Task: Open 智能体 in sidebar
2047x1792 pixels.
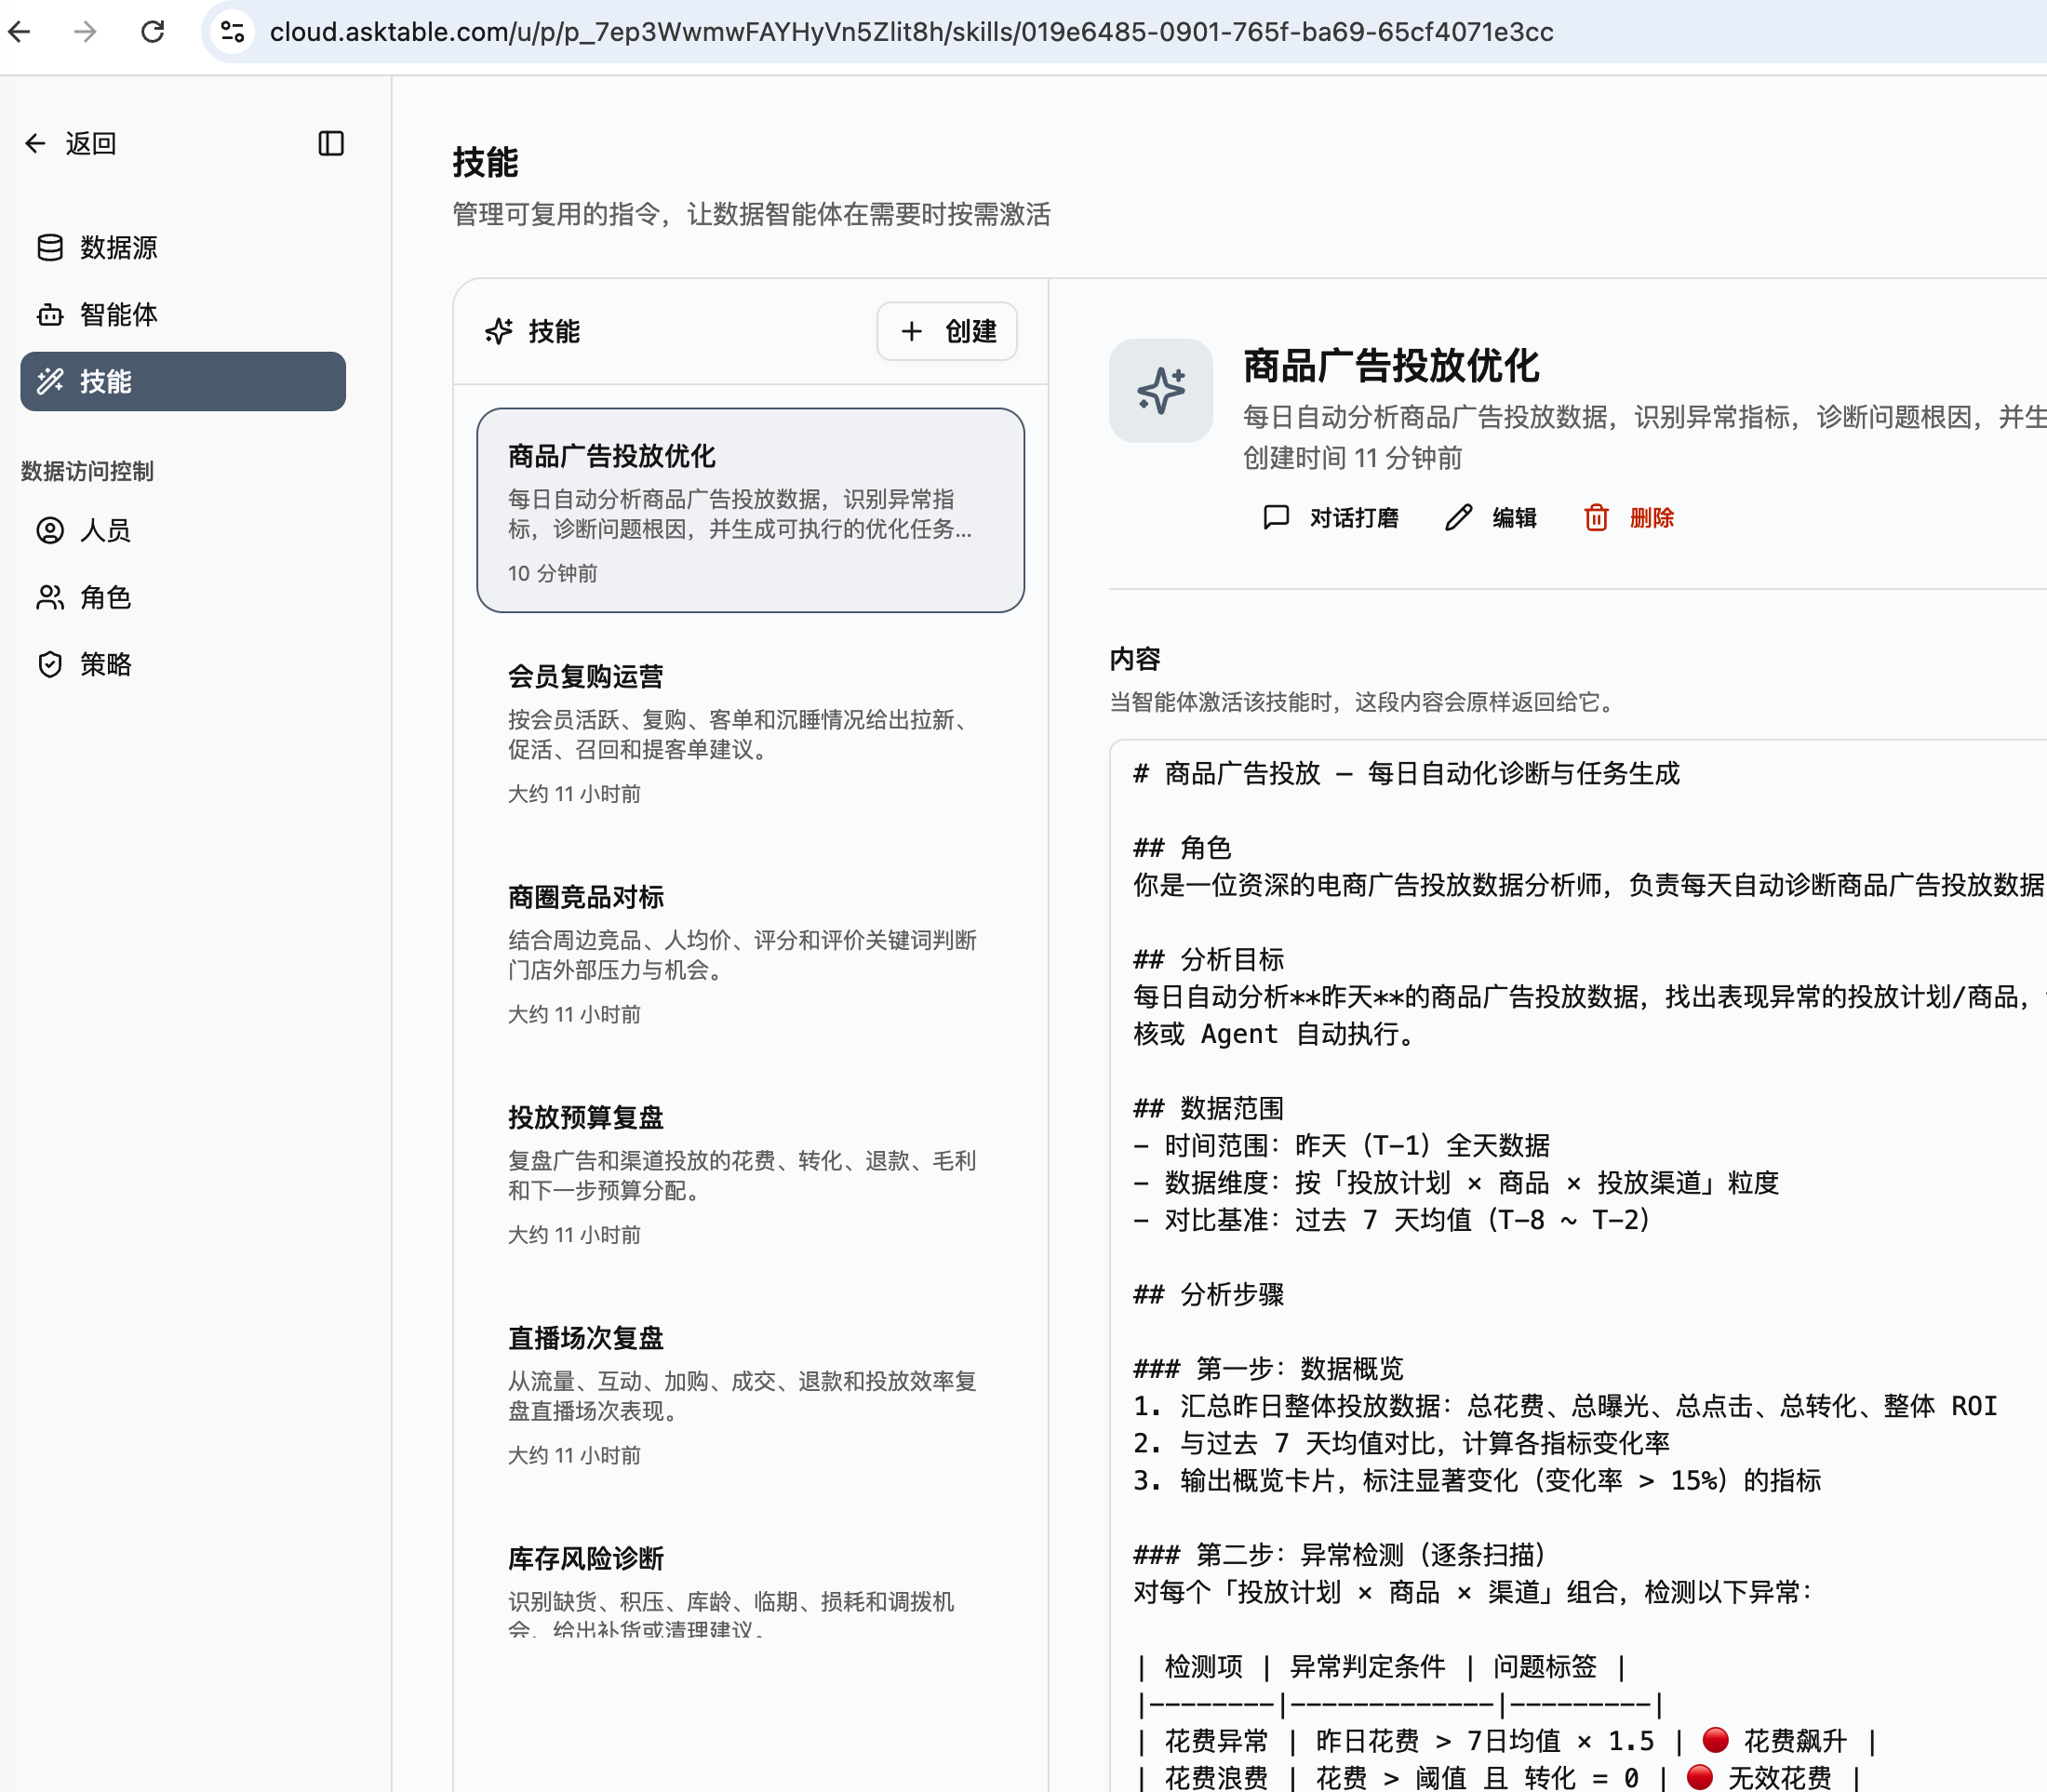Action: [183, 314]
